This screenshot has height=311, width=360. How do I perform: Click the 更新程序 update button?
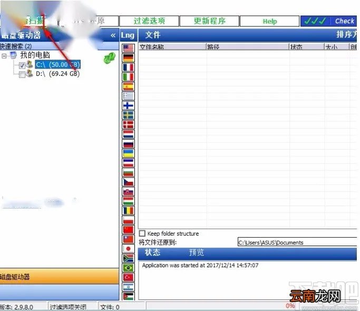tap(209, 21)
